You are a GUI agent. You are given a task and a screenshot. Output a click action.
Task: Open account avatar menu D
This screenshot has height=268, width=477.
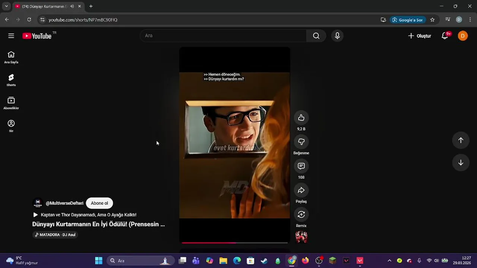coord(463,36)
